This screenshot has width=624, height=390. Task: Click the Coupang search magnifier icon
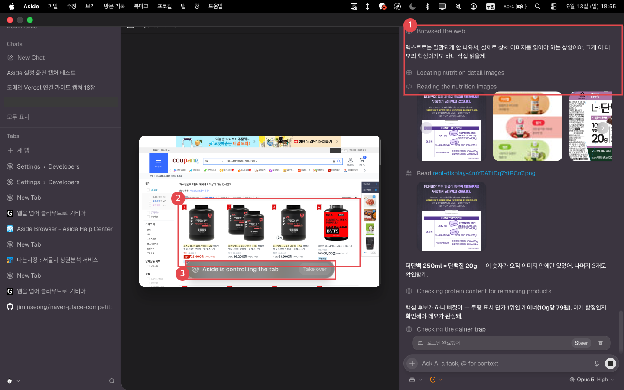[x=339, y=161]
